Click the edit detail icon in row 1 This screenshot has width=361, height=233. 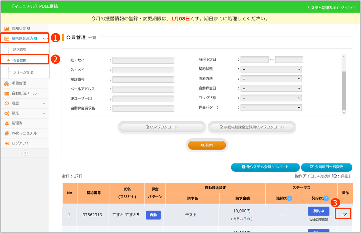point(345,214)
